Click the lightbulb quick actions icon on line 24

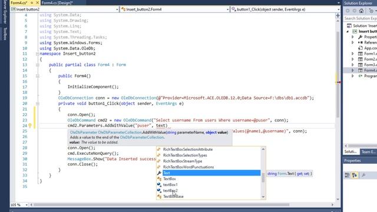click(x=30, y=125)
